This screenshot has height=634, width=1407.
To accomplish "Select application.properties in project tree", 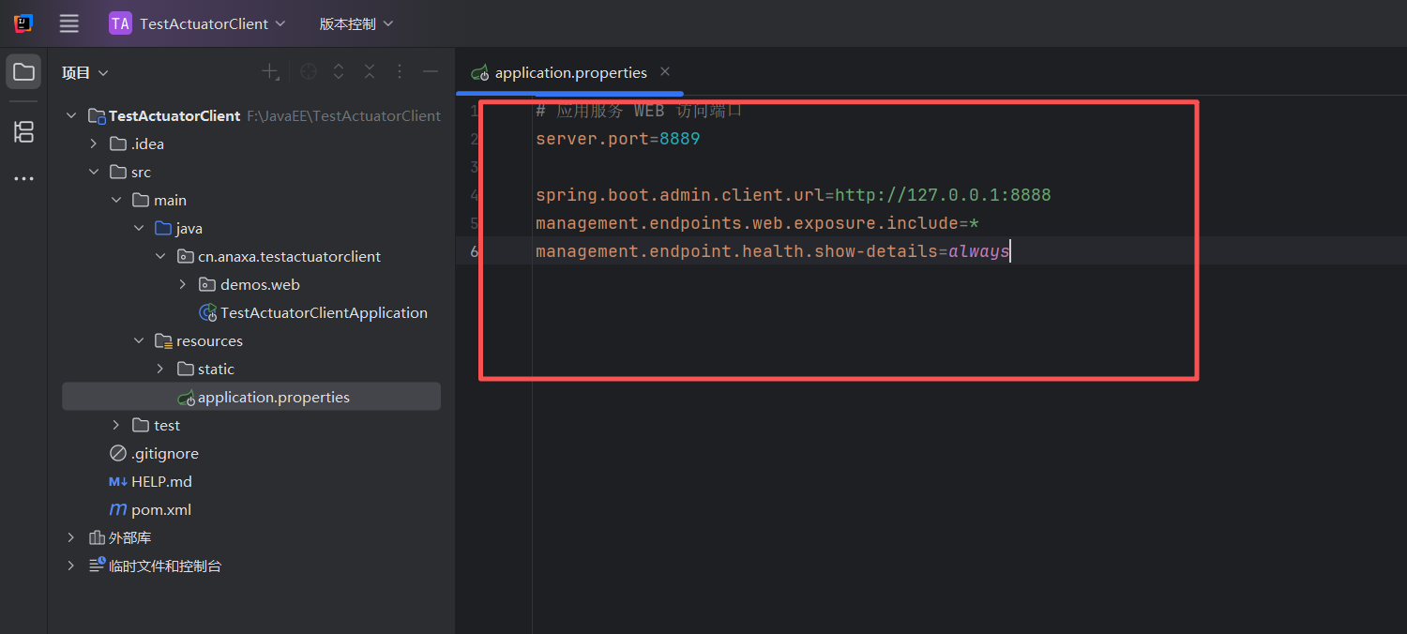I will pos(251,397).
